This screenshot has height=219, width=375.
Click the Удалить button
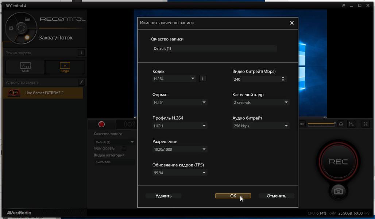coord(163,196)
